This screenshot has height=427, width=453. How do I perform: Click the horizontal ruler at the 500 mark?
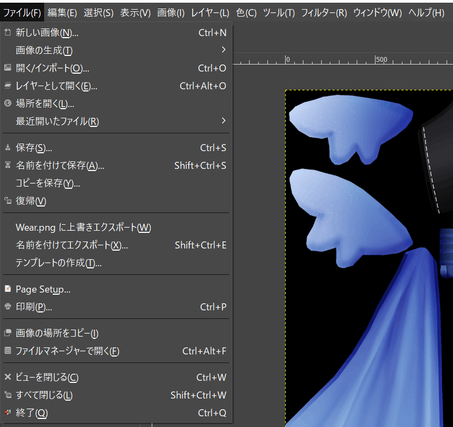[x=381, y=59]
